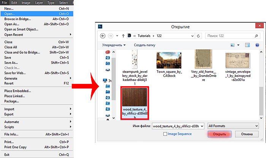Image resolution: width=266 pixels, height=158 pixels.
Task: Choose File Info...
Action: (x=36, y=134)
